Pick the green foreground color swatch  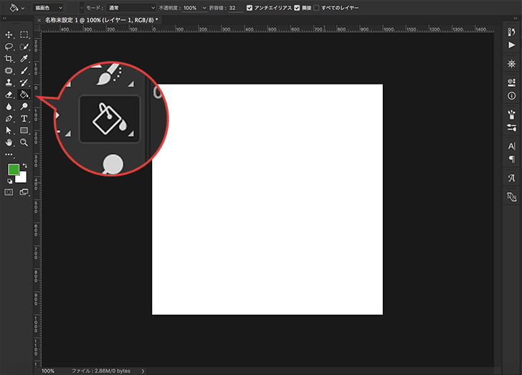(14, 169)
